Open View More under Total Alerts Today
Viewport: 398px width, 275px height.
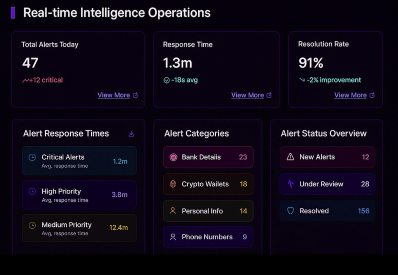coord(114,95)
